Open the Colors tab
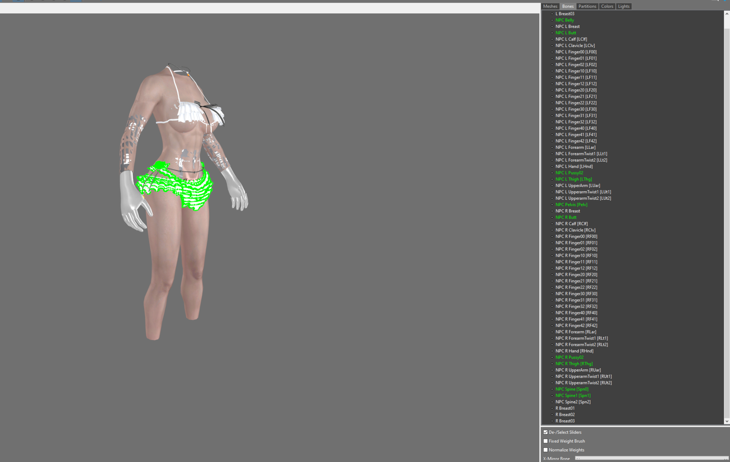This screenshot has width=730, height=462. tap(607, 6)
